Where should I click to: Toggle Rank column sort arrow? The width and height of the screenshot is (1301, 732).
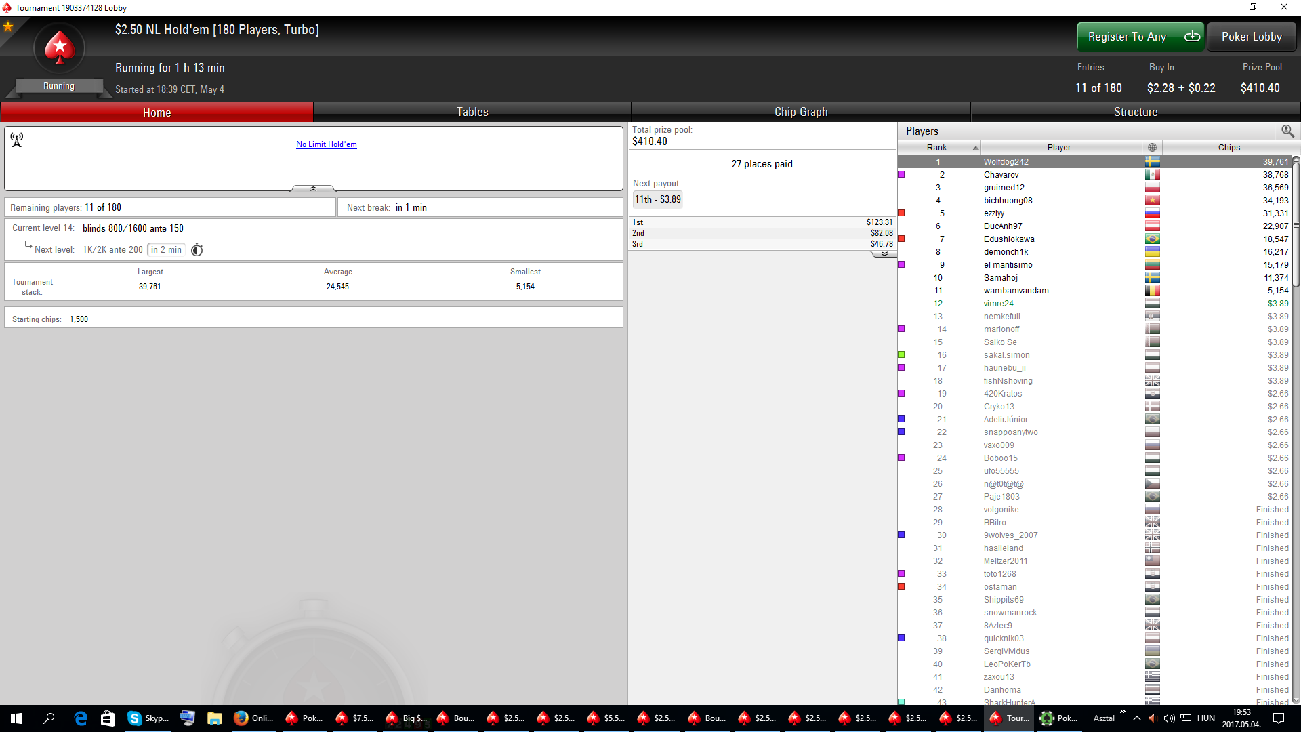[975, 148]
